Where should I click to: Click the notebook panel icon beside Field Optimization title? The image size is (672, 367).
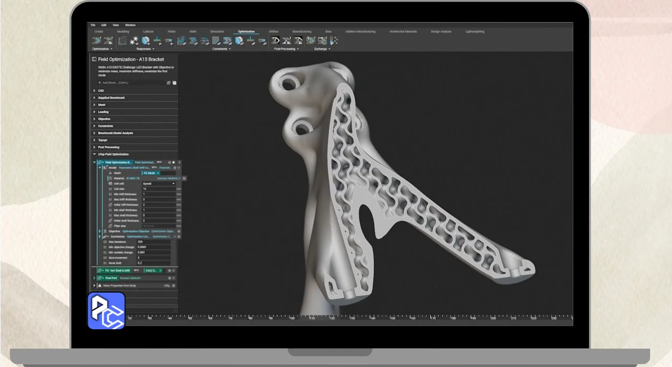click(94, 59)
